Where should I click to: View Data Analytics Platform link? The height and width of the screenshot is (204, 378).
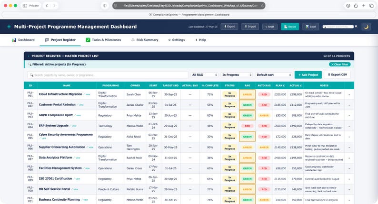[77, 158]
